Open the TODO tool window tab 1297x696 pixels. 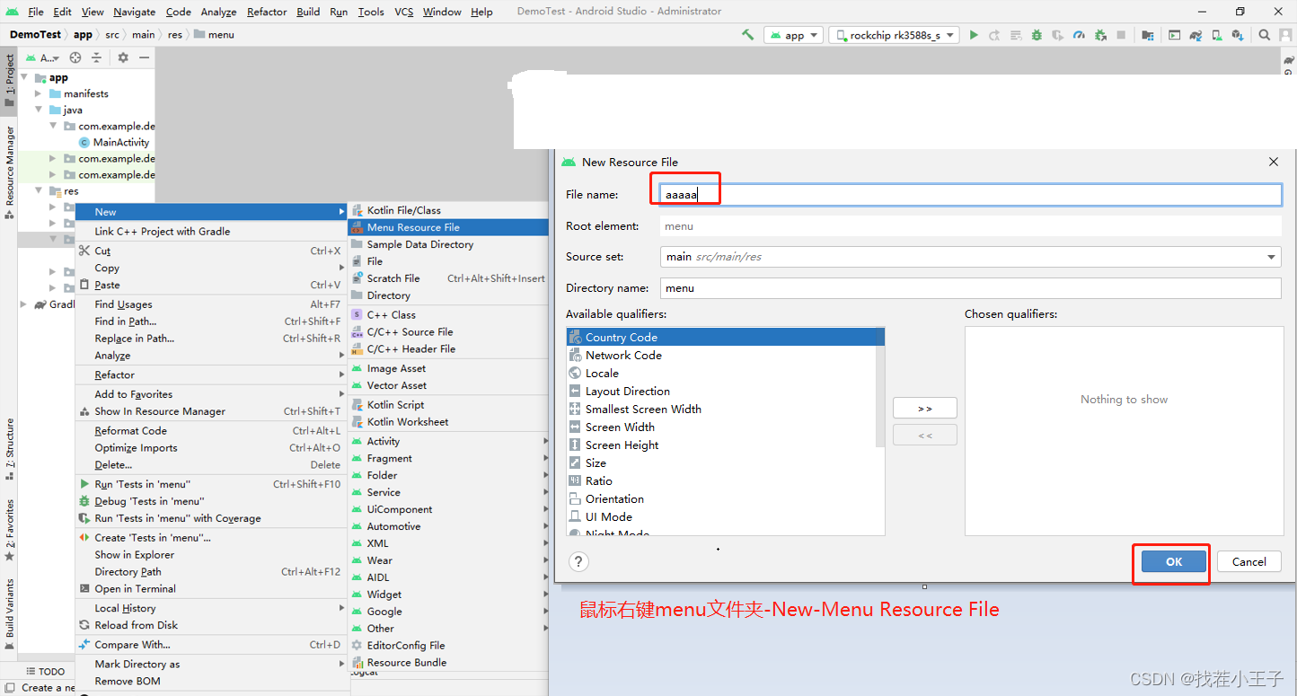[x=45, y=671]
